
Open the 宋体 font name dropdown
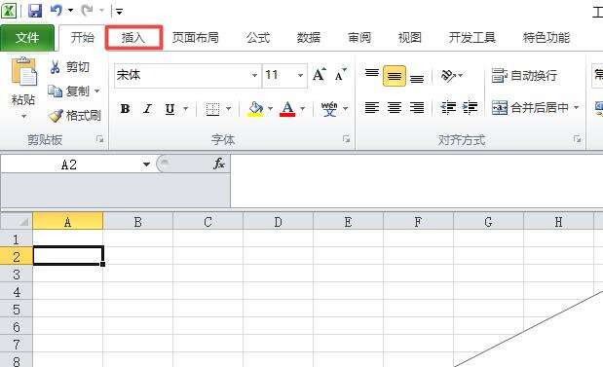(x=254, y=75)
